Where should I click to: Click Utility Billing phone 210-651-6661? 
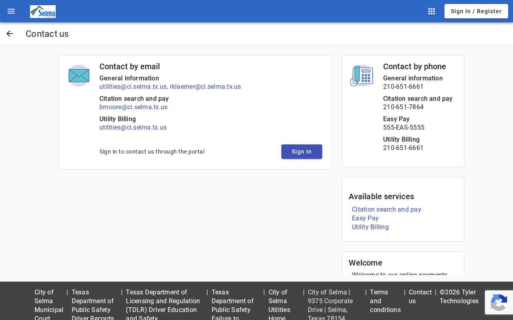click(x=403, y=148)
